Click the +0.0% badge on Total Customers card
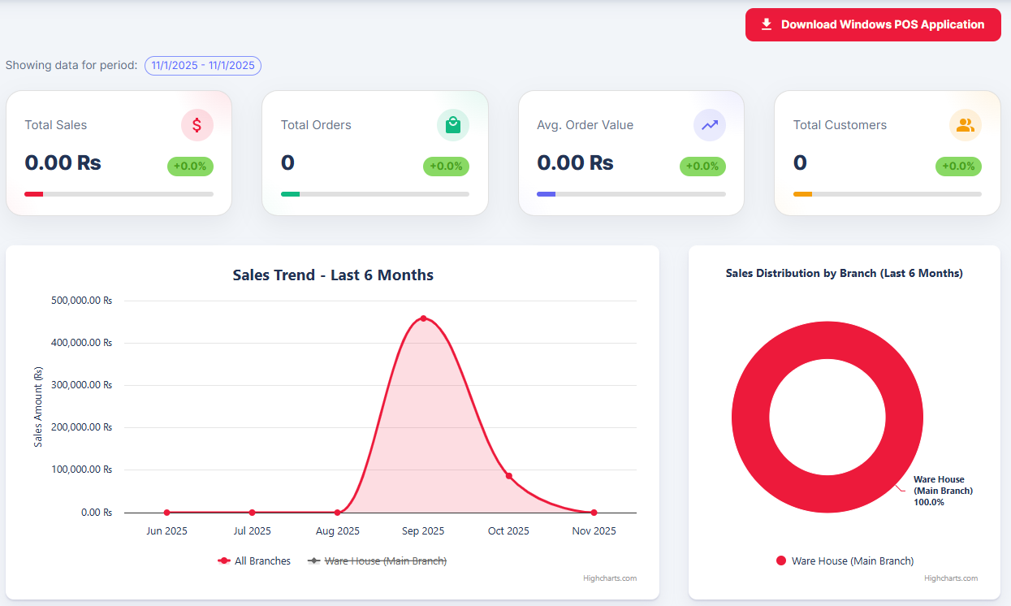1011x606 pixels. point(958,167)
